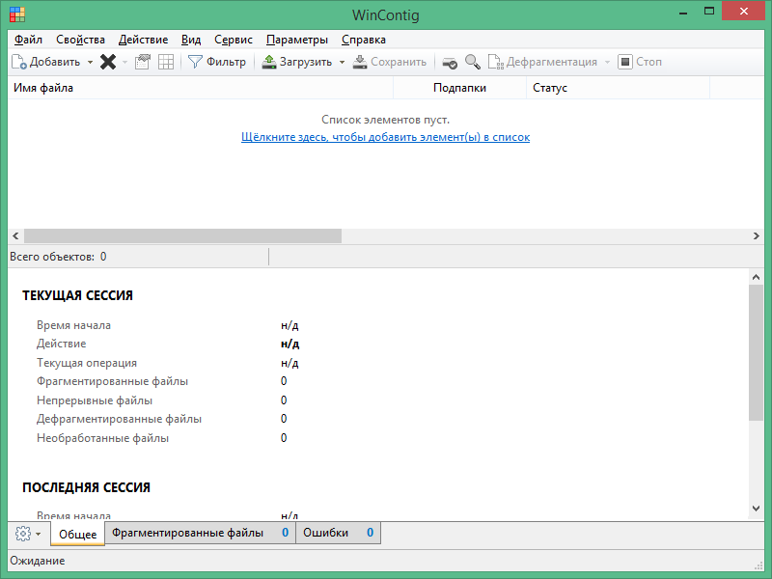Click the Добавить (Add) toolbar button
The width and height of the screenshot is (772, 579).
(x=46, y=62)
